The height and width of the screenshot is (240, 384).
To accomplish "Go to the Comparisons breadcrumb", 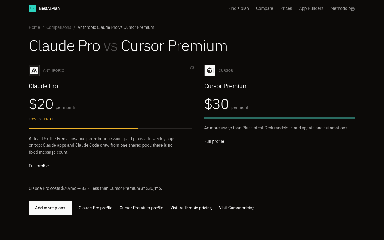I will point(59,27).
